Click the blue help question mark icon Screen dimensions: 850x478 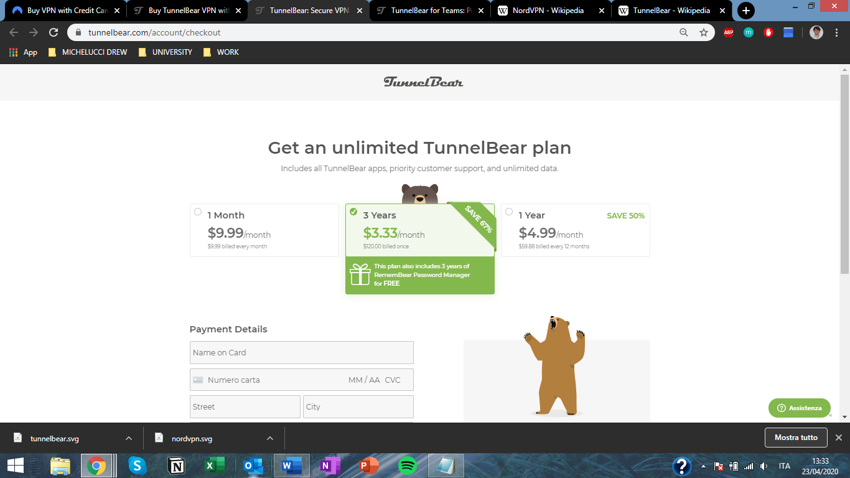(x=682, y=466)
